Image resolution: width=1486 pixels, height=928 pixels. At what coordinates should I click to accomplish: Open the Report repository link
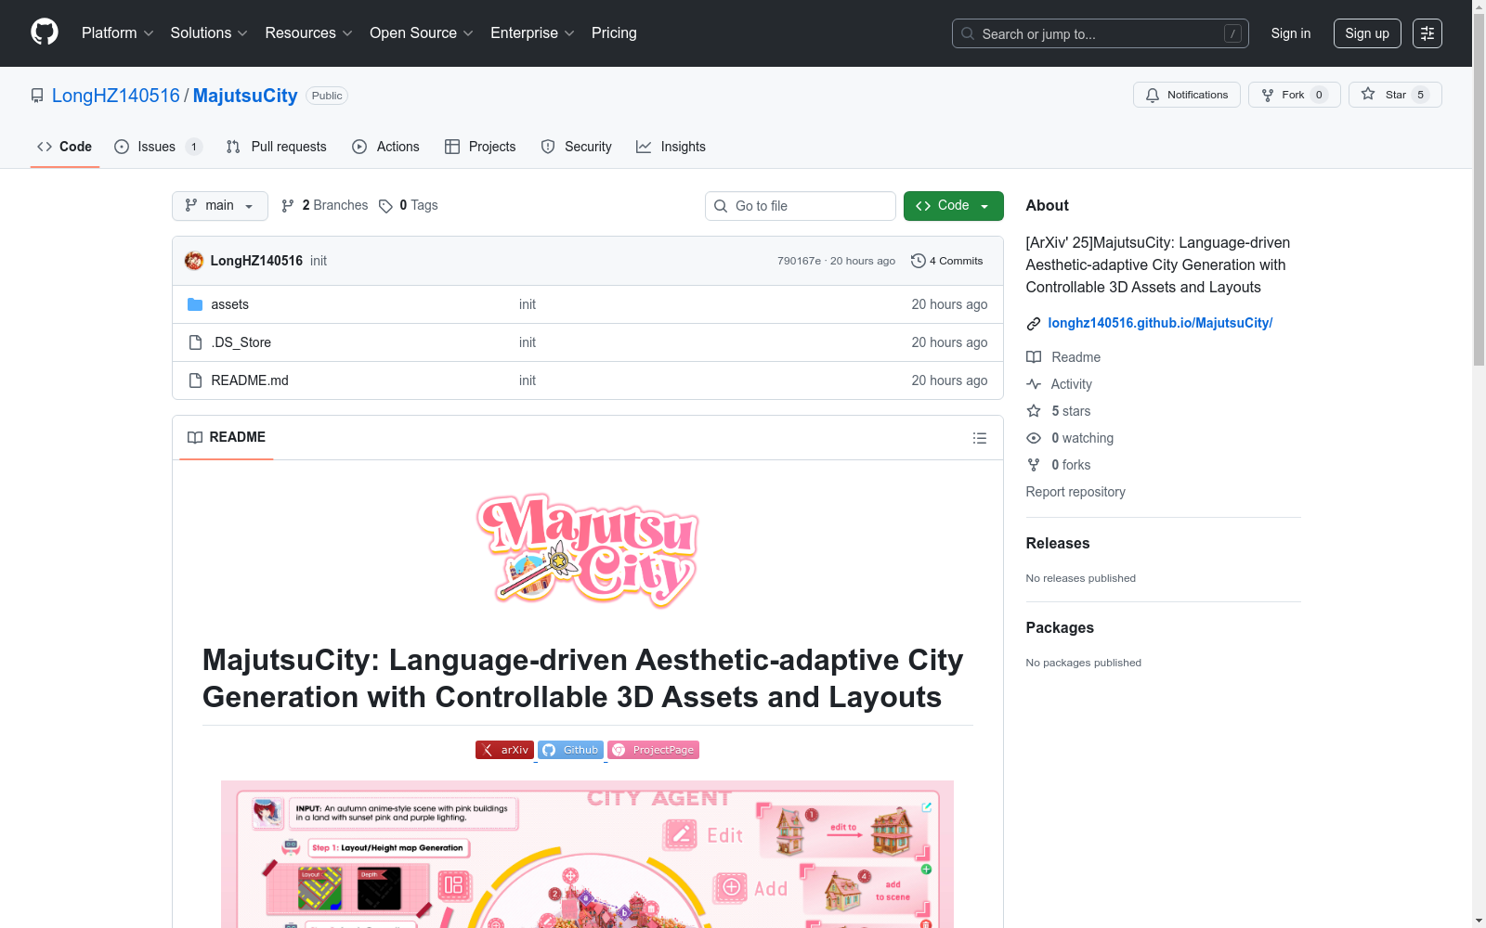[x=1075, y=492]
